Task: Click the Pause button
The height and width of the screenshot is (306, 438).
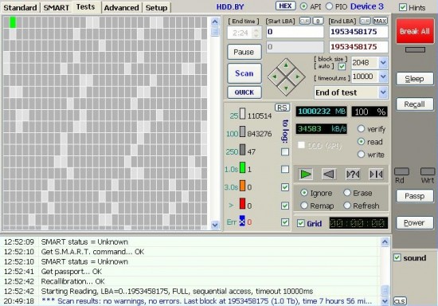Action: pyautogui.click(x=244, y=52)
